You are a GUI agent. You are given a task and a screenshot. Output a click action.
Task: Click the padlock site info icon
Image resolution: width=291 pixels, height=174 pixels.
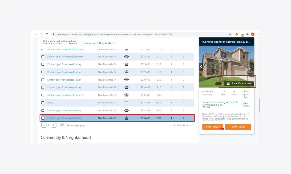pos(53,34)
